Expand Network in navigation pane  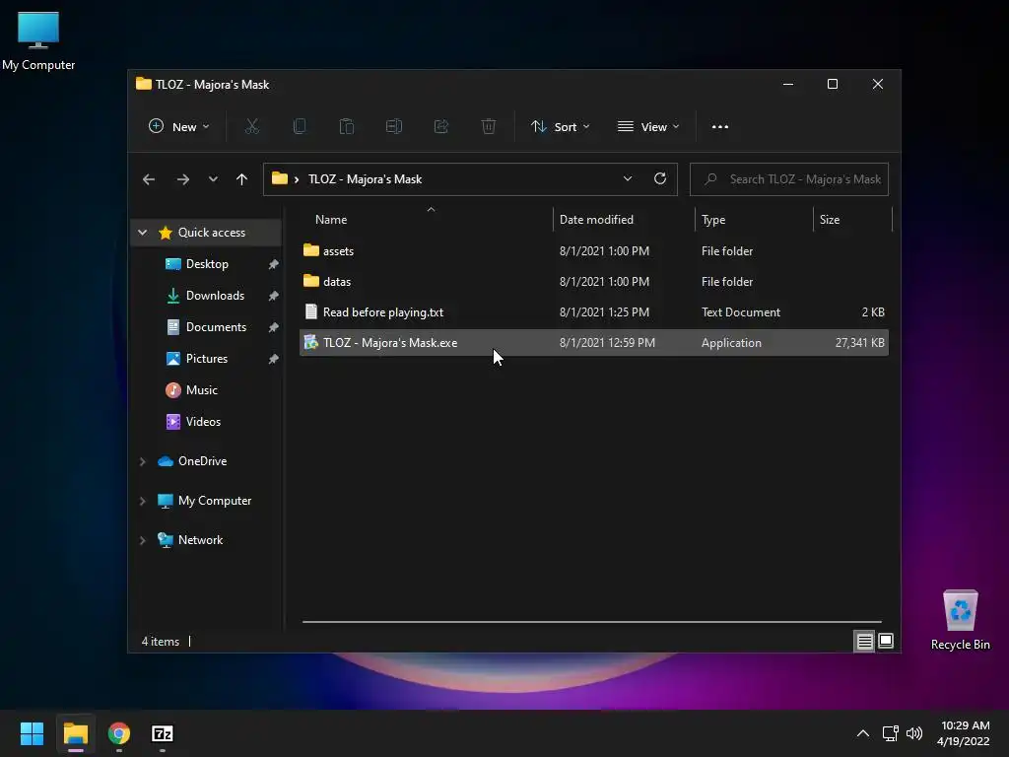(x=142, y=540)
